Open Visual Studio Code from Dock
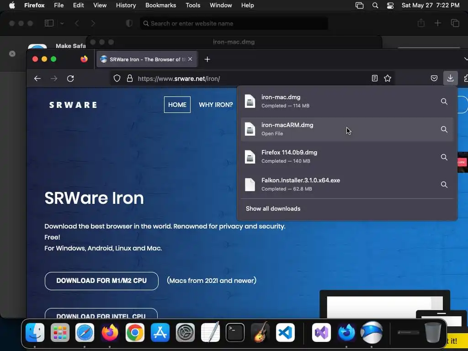Viewport: 468px width, 351px height. pyautogui.click(x=285, y=332)
